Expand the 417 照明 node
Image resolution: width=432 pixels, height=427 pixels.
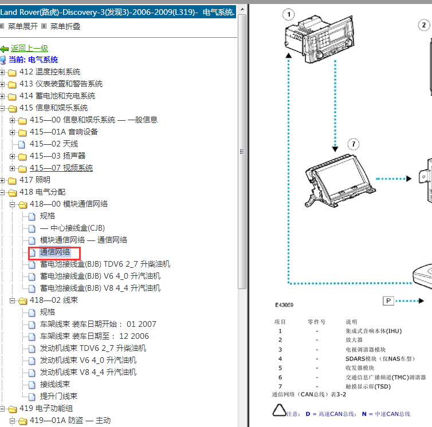(2, 181)
